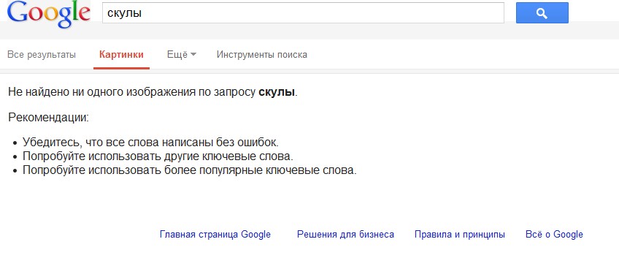Open Инструменты поиска
The height and width of the screenshot is (269, 619).
[x=262, y=55]
